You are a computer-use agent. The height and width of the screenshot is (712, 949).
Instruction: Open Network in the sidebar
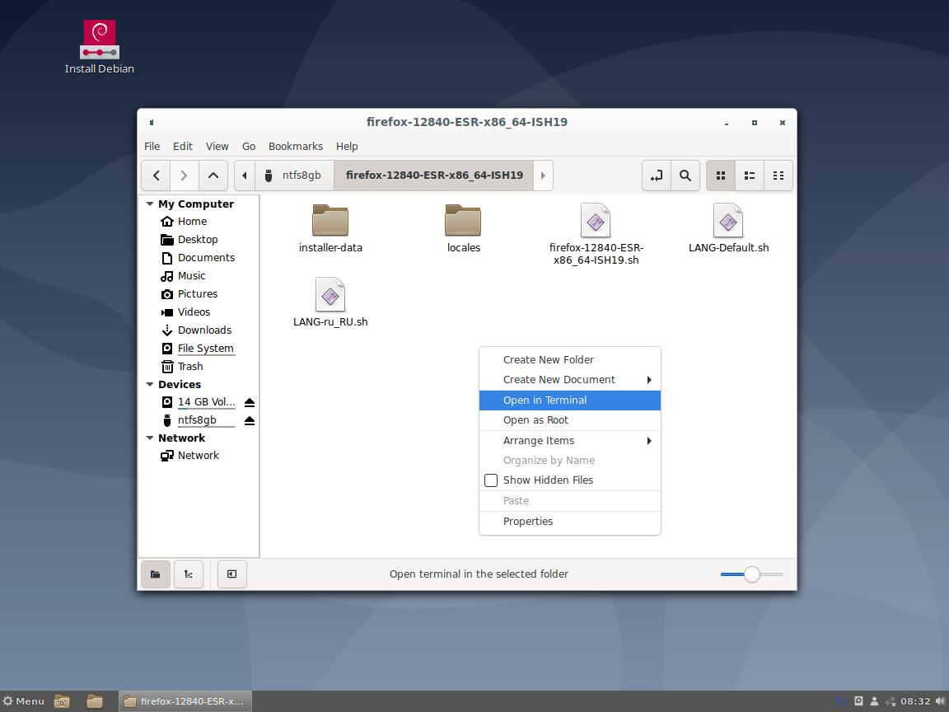pyautogui.click(x=198, y=455)
